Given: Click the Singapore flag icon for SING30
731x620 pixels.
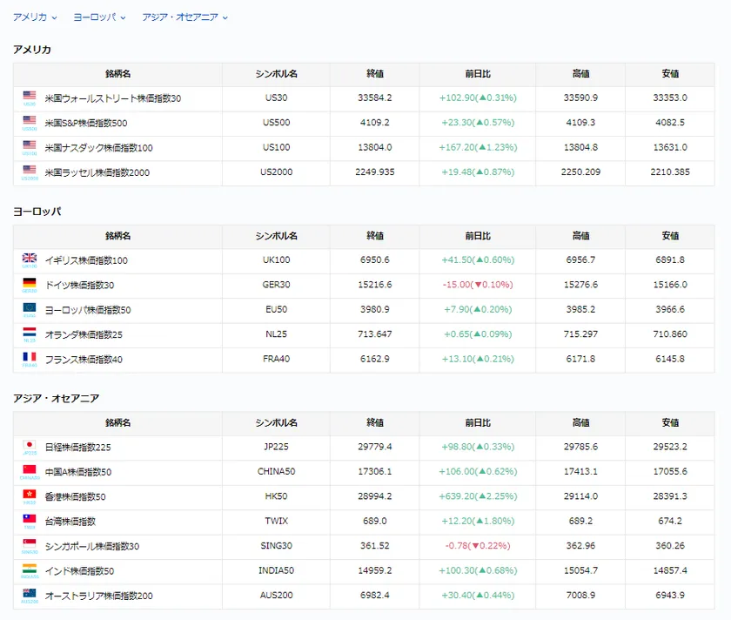Looking at the screenshot, I should 30,544.
